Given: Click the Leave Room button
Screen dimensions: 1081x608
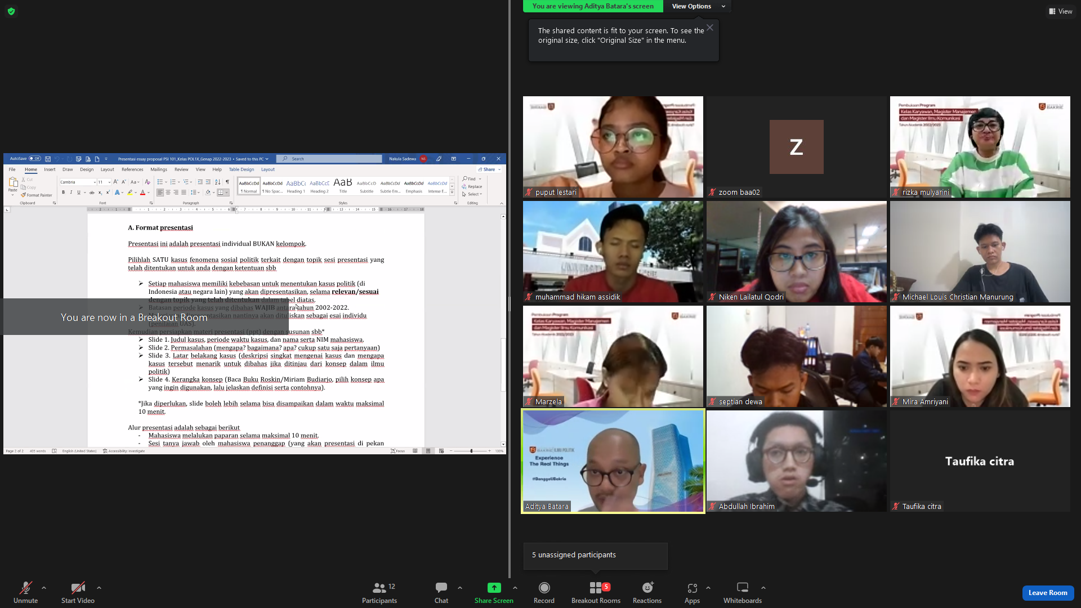Looking at the screenshot, I should point(1048,593).
